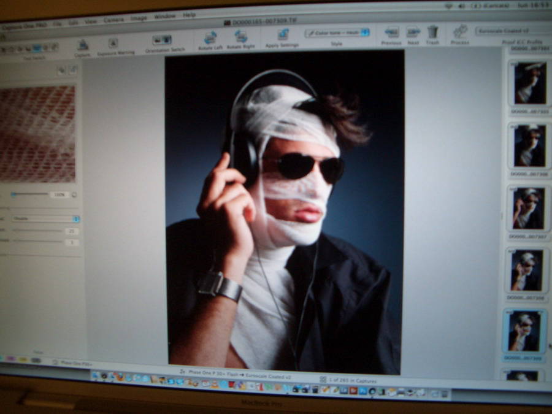Click the Orientation Switch toolbar button

point(162,40)
